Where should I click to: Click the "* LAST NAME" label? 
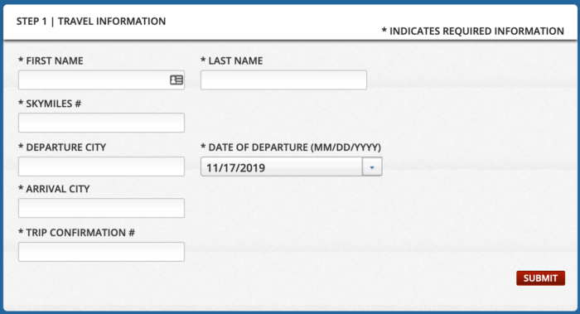[232, 60]
